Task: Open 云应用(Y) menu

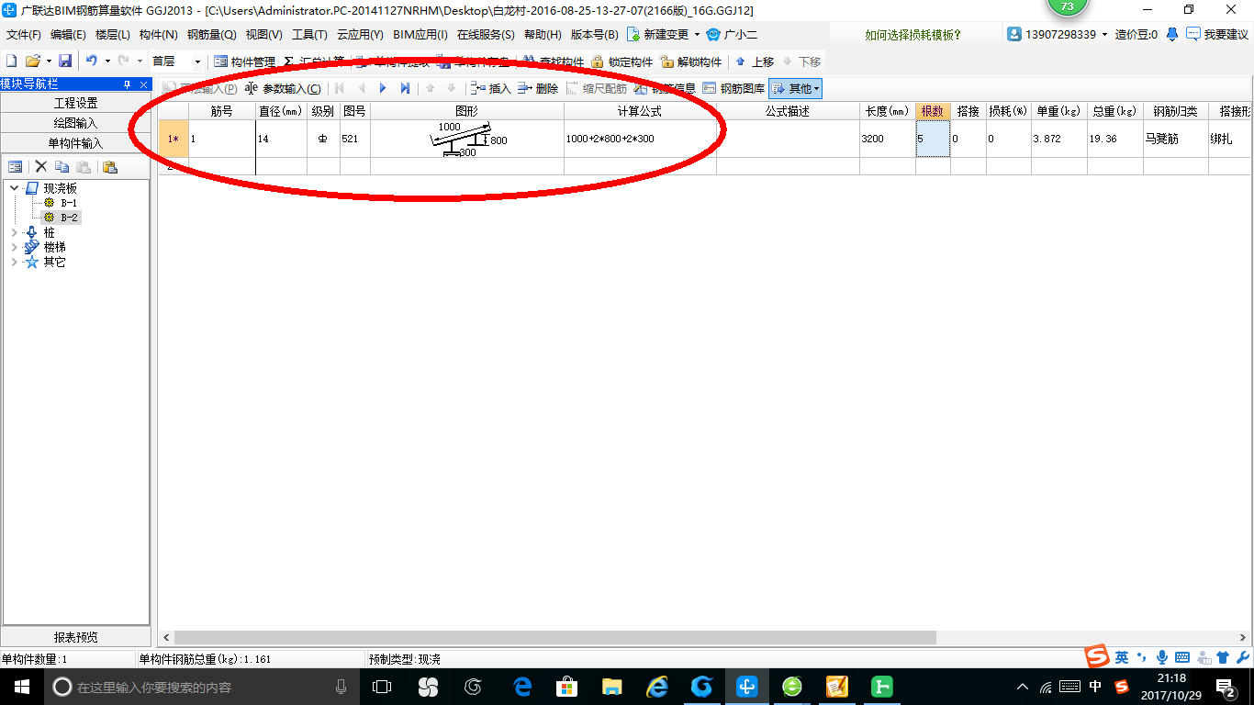Action: tap(360, 35)
